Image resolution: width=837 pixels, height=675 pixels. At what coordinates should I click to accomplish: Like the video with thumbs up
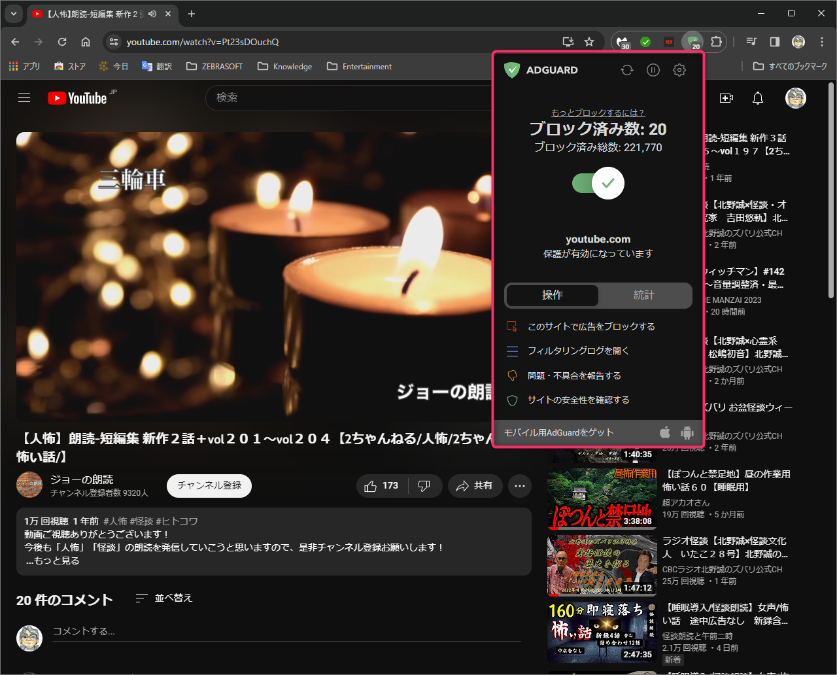[x=382, y=485]
